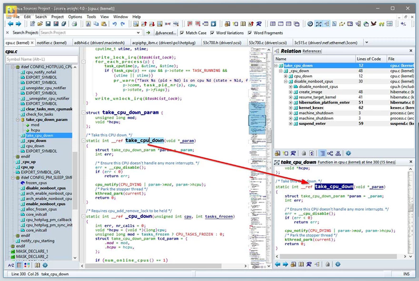Screen dimensions: 419x281
Task: Search forward using red down-arrow icon
Action: click(152, 24)
